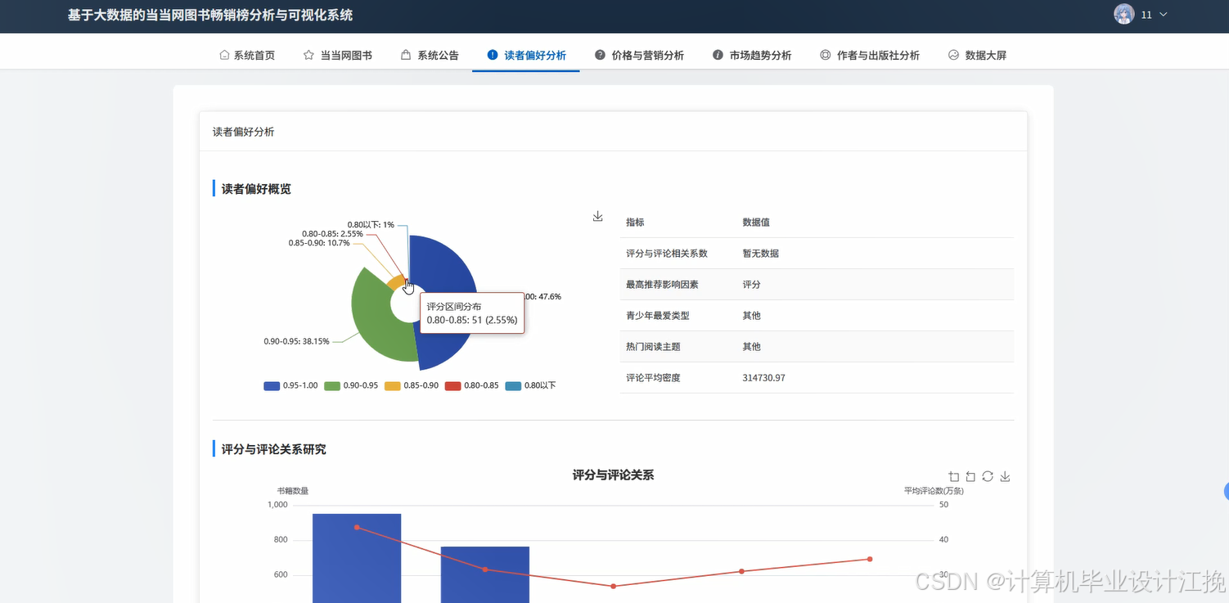Viewport: 1229px width, 603px height.
Task: Select the 青少年最爱类型 cell
Action: [x=658, y=316]
